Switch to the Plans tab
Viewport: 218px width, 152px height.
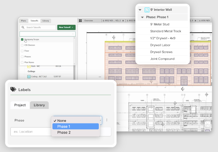(x=23, y=21)
